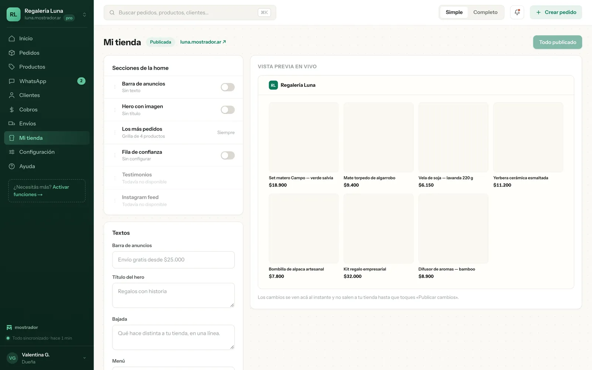Click the Crear pedido button
Image resolution: width=592 pixels, height=370 pixels.
coord(556,12)
